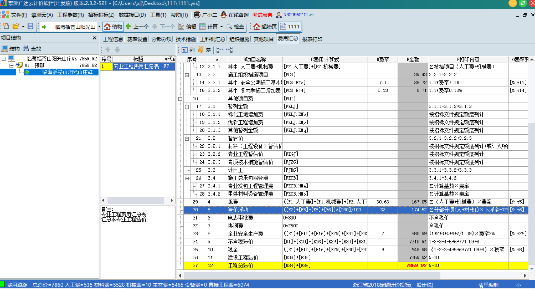Click the 检查 check button

point(235,27)
